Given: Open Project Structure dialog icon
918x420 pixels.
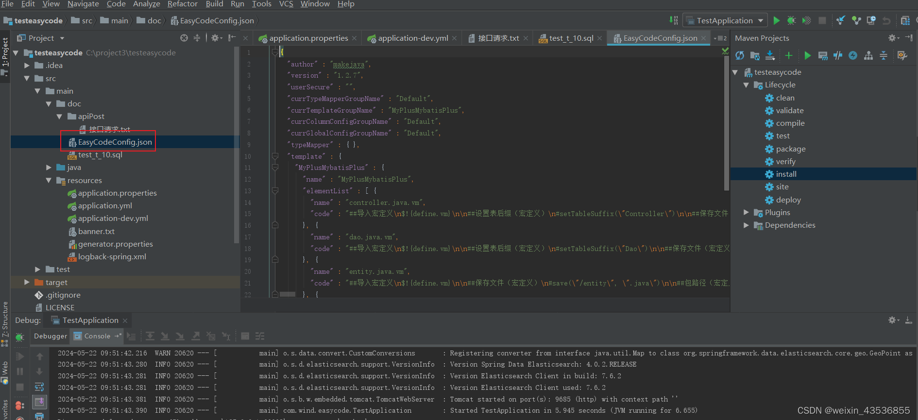Looking at the screenshot, I should click(905, 20).
